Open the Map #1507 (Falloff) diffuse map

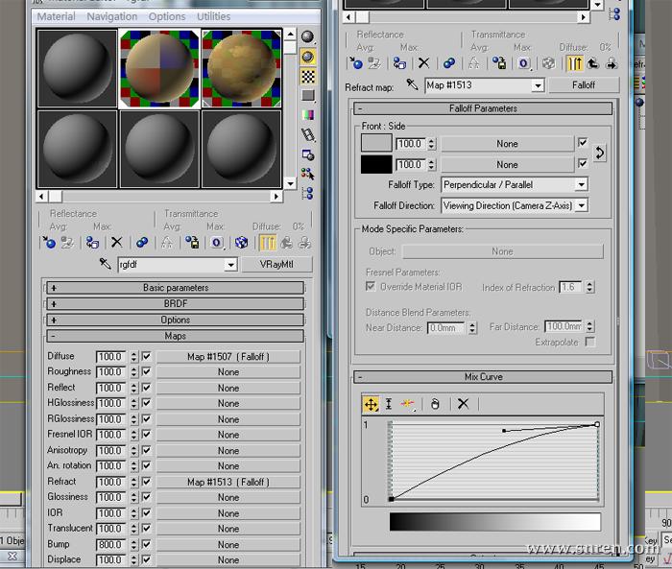[228, 357]
